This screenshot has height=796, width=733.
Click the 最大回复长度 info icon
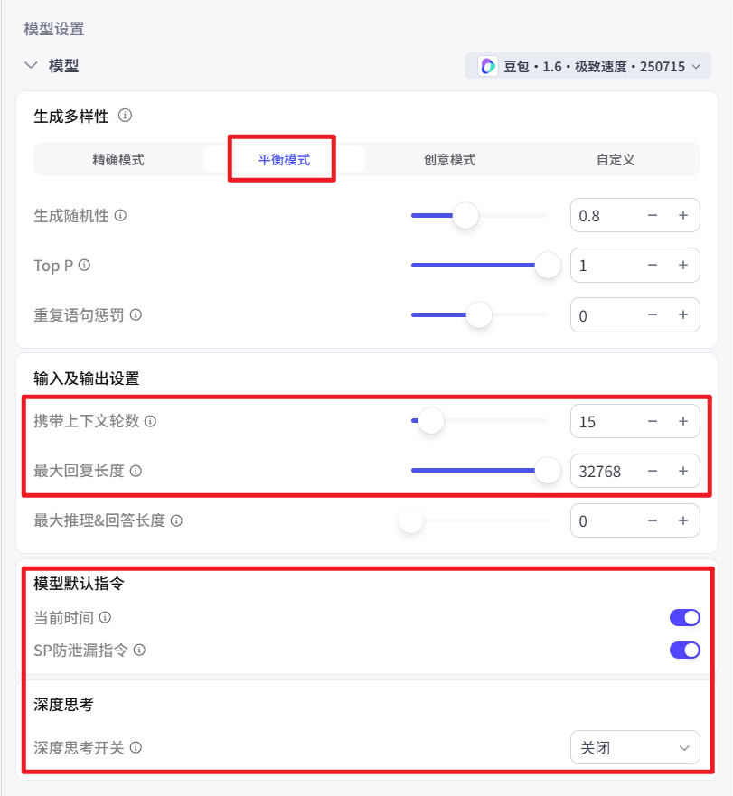[136, 471]
